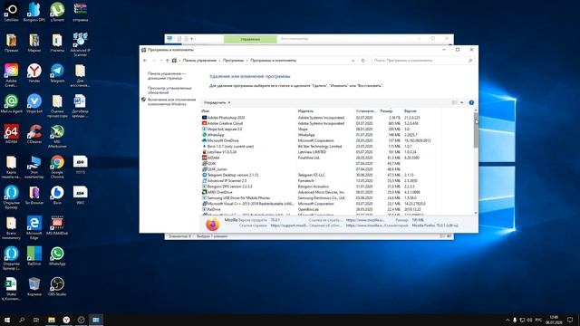
Task: Open the Bongiovi DPS desktop shortcut
Action: (x=34, y=12)
